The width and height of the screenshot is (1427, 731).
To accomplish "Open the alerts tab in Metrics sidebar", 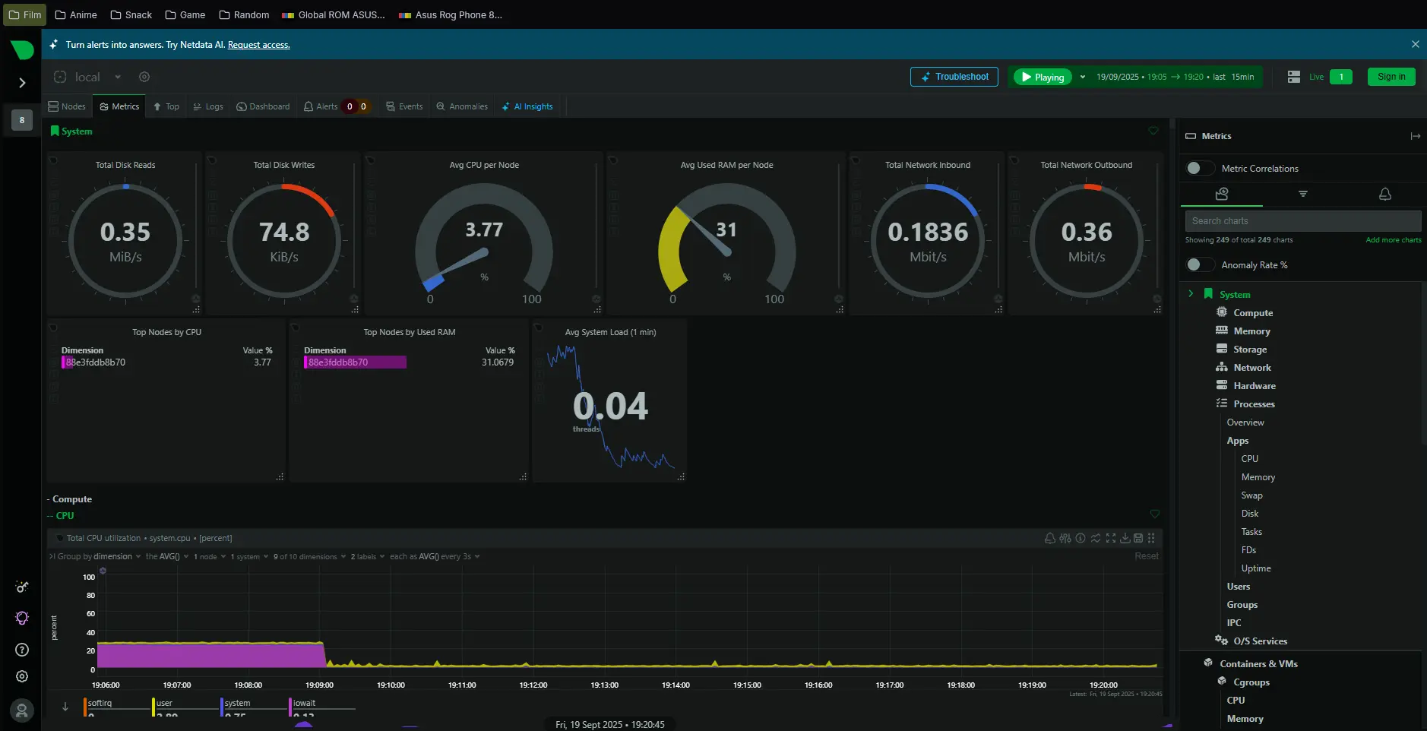I will click(1384, 195).
